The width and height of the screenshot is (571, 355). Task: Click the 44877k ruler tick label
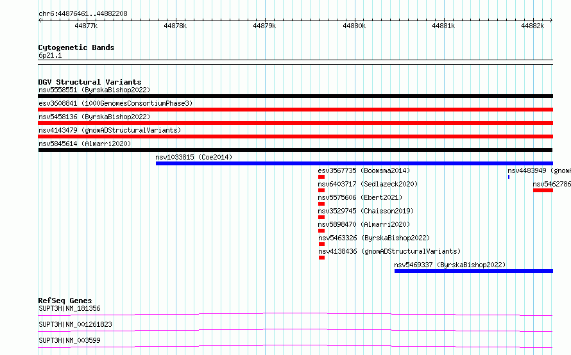(86, 26)
